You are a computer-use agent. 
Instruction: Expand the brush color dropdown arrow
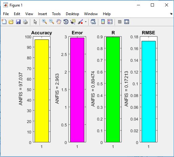point(86,22)
